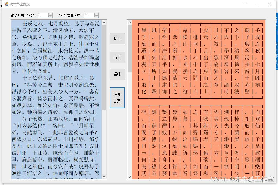Click the left text pane's scroll-up arrow

(104, 22)
